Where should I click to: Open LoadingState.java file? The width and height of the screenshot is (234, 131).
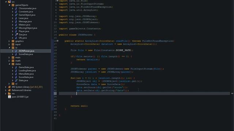click(x=27, y=71)
